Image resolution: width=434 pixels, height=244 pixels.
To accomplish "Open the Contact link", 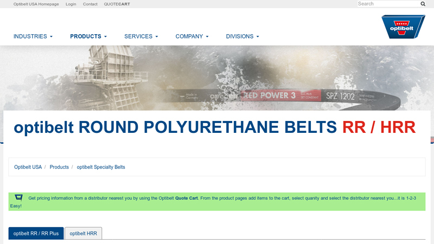I will (90, 4).
